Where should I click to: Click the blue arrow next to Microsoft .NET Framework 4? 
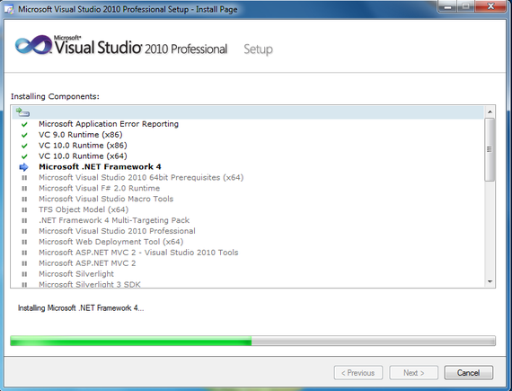(x=24, y=167)
